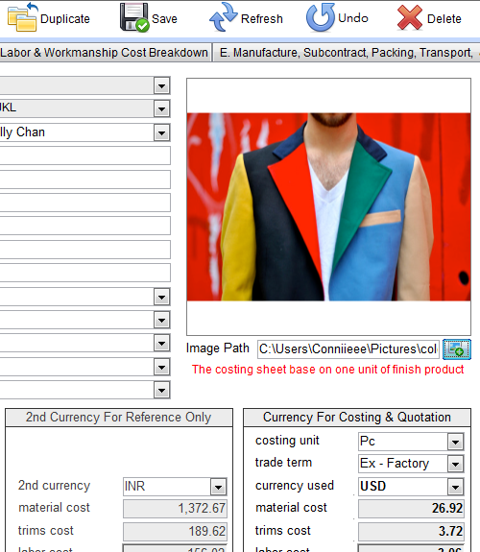Click the USD trims cost field 3.72
This screenshot has height=552, width=480.
tap(411, 531)
